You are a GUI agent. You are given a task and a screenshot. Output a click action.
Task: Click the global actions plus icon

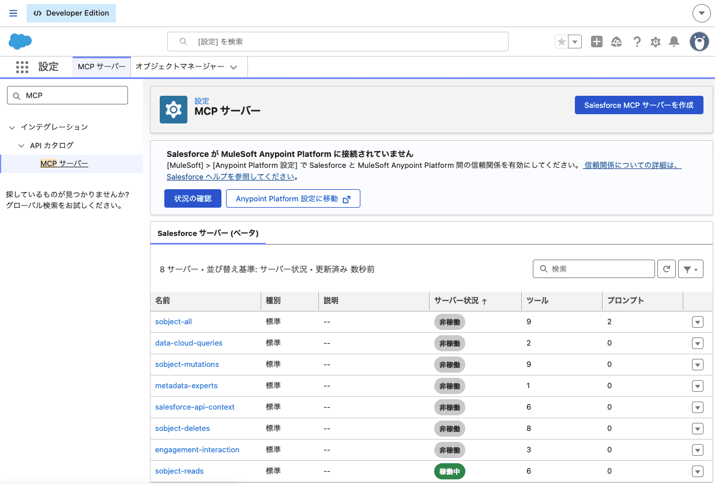pos(597,42)
